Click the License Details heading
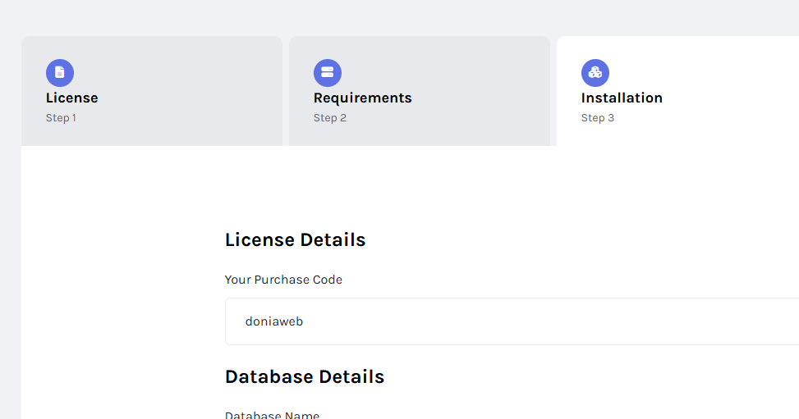 click(295, 239)
